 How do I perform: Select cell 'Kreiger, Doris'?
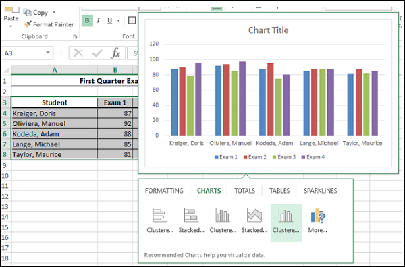pos(54,113)
